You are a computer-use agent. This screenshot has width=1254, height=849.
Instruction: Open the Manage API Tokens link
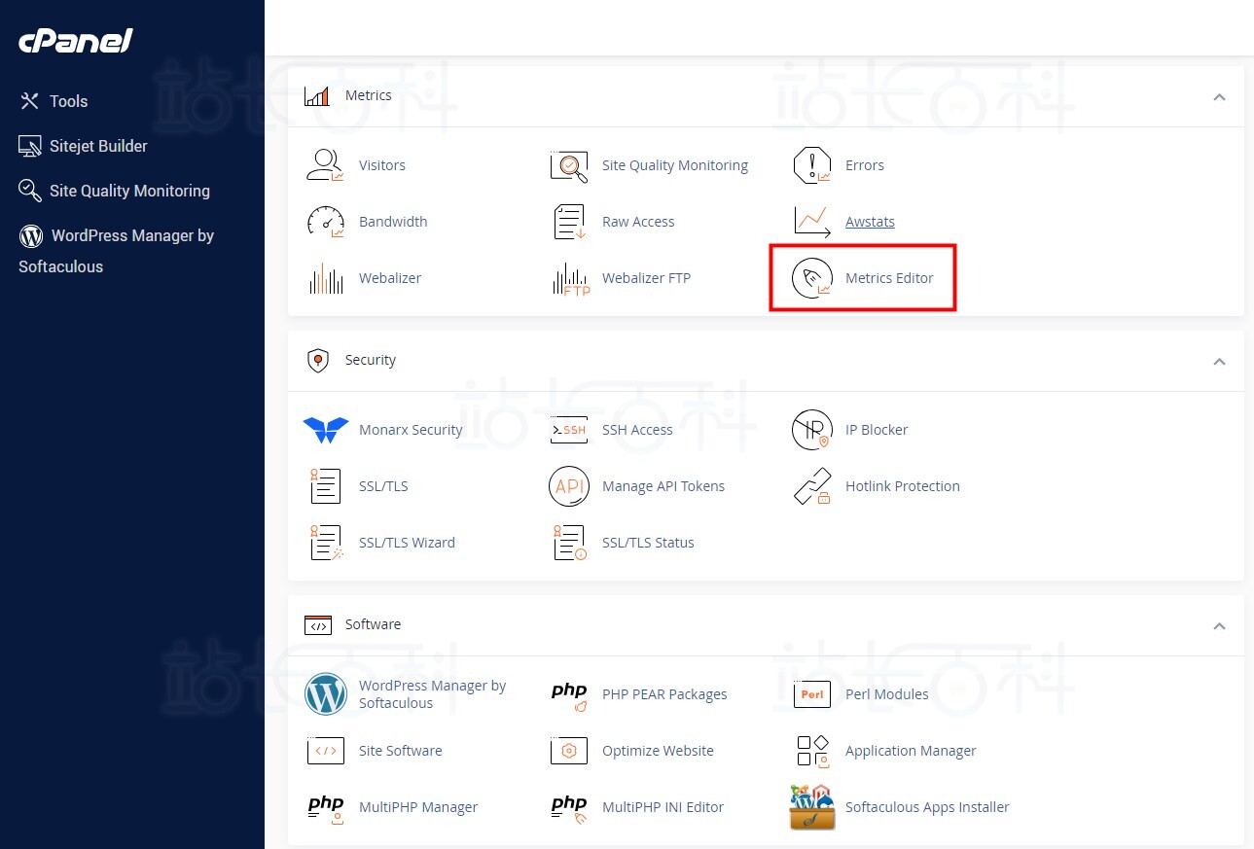(663, 486)
